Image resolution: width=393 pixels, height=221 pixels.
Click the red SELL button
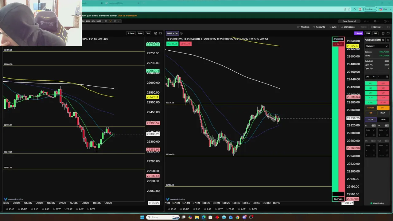[x=383, y=83]
